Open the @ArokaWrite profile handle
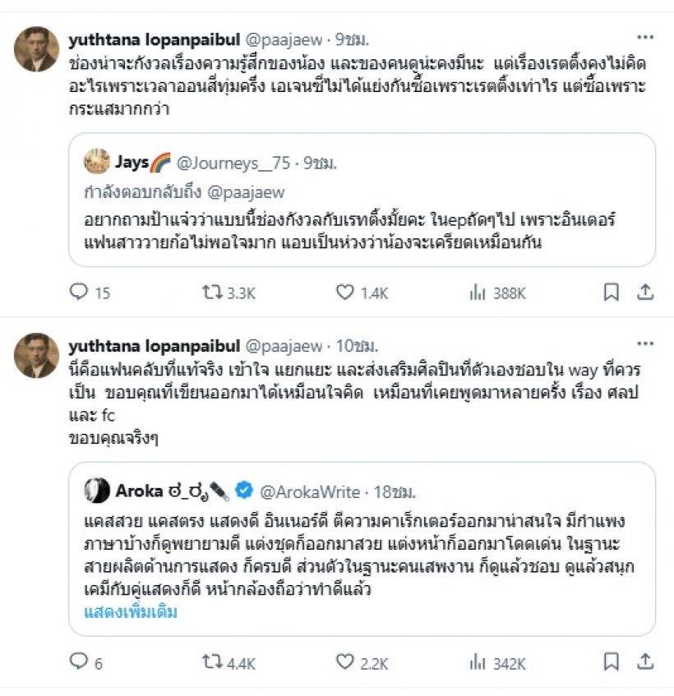 [x=310, y=491]
